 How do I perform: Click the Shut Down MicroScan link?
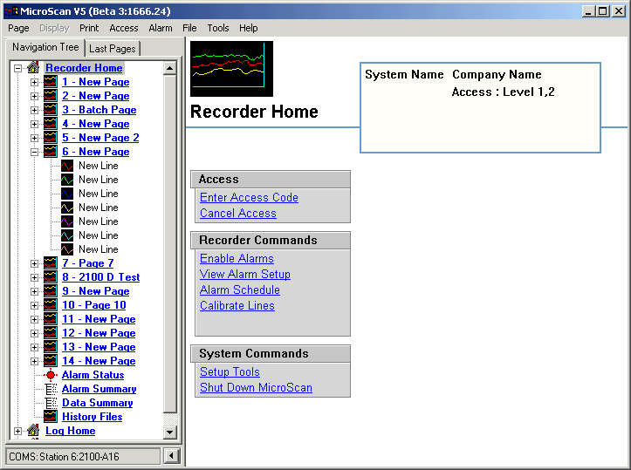pyautogui.click(x=256, y=387)
